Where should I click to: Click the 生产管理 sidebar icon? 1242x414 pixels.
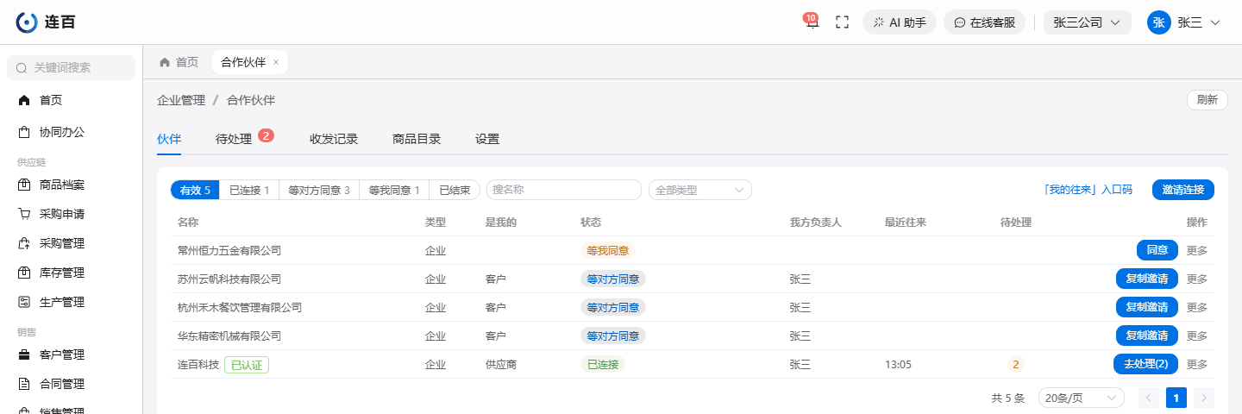pyautogui.click(x=24, y=302)
